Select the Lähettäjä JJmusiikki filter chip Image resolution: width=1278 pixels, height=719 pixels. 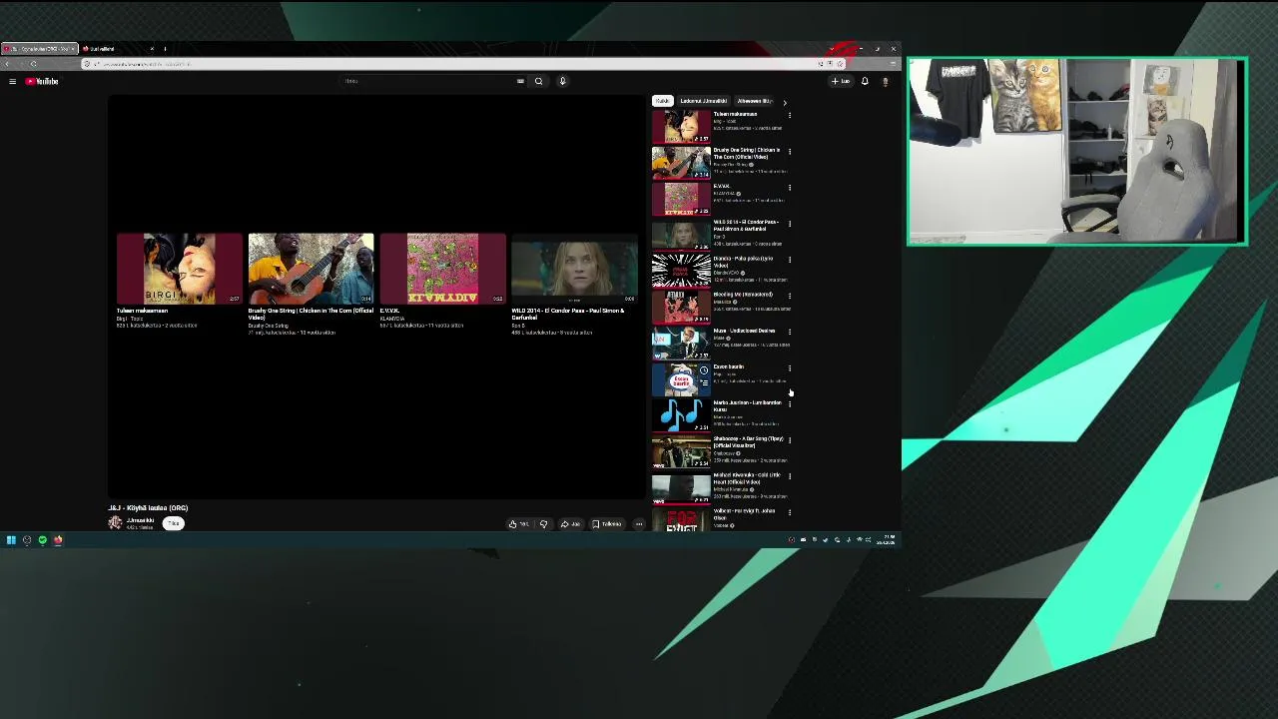coord(703,101)
